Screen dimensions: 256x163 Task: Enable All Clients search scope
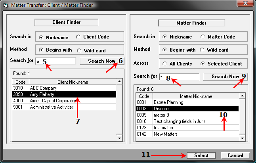[x=165, y=63]
